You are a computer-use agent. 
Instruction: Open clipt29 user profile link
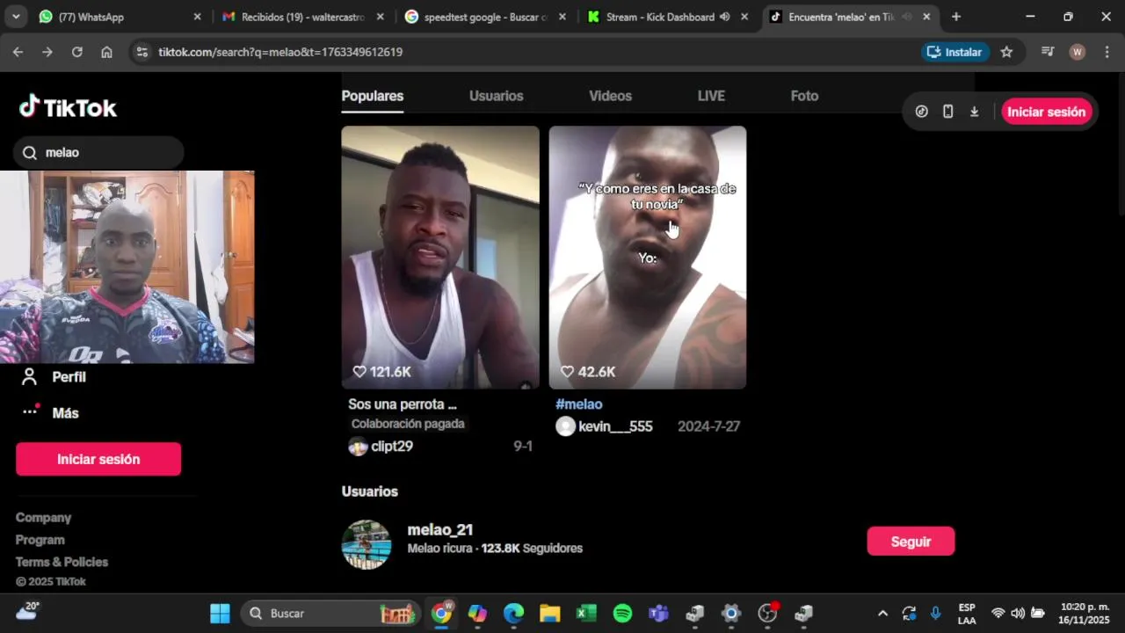click(392, 447)
